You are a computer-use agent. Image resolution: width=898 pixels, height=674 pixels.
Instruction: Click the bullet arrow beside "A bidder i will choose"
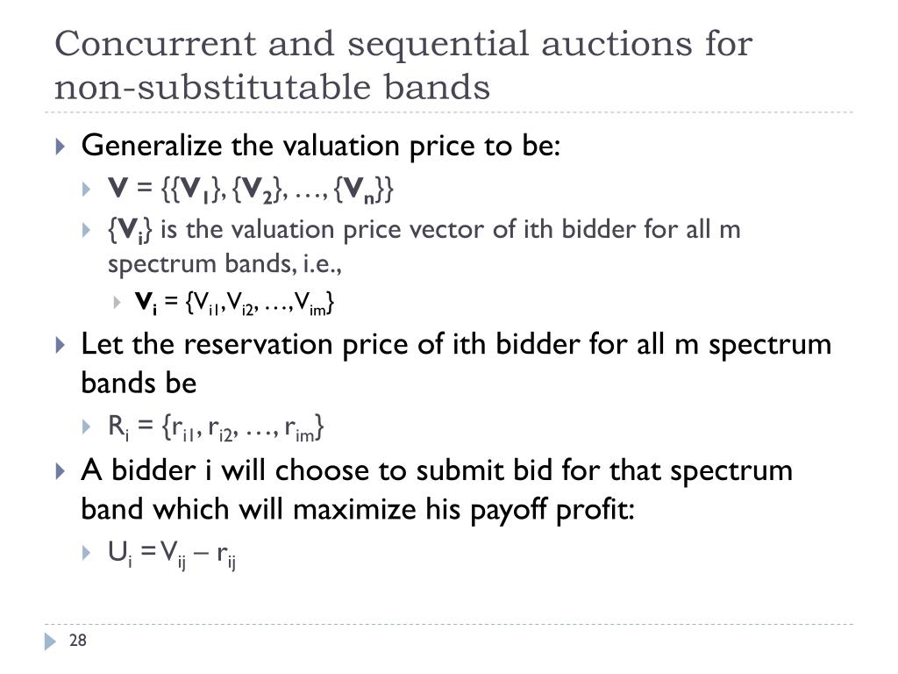pyautogui.click(x=60, y=471)
